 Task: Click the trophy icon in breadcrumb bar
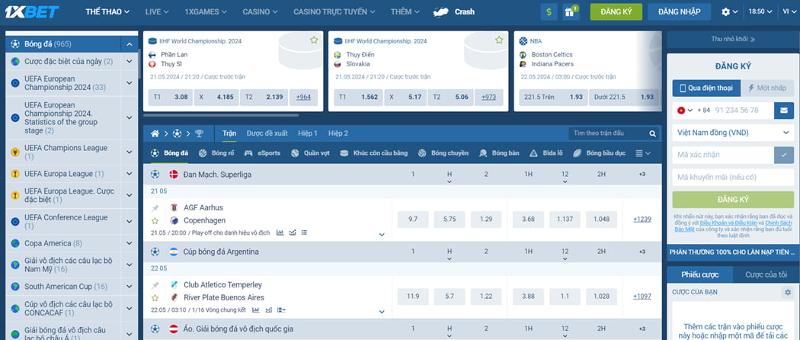pos(199,133)
